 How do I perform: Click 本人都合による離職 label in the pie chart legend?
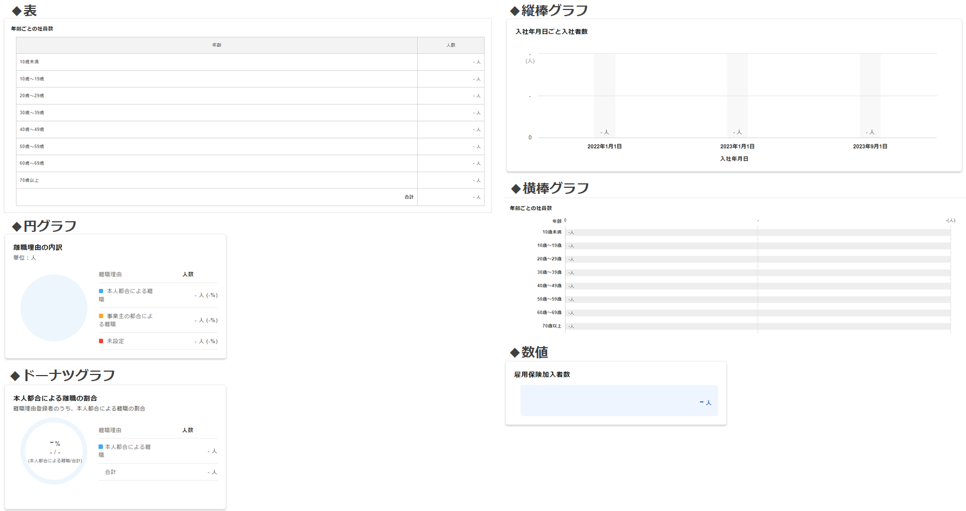[x=126, y=295]
